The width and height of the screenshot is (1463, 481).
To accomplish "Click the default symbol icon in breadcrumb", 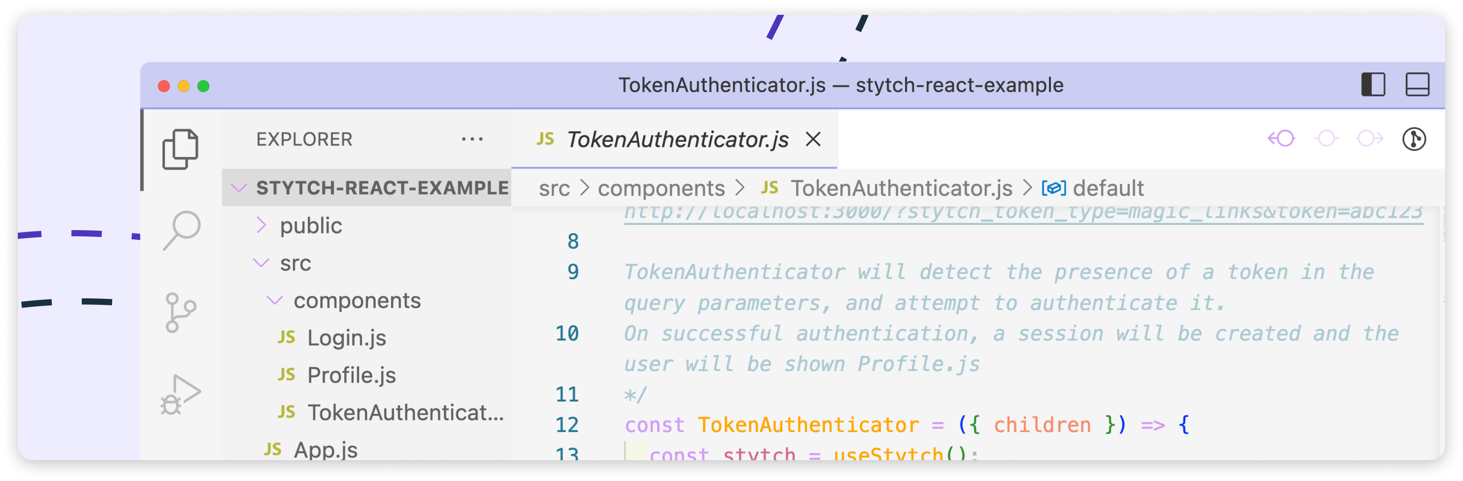I will pos(1053,188).
